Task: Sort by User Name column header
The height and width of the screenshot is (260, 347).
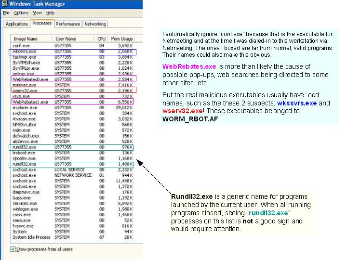Action: click(73, 39)
